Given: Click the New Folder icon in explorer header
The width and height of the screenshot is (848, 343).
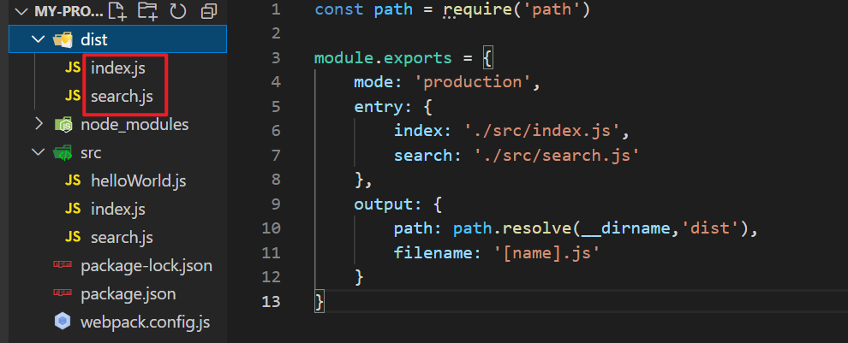Looking at the screenshot, I should 147,11.
